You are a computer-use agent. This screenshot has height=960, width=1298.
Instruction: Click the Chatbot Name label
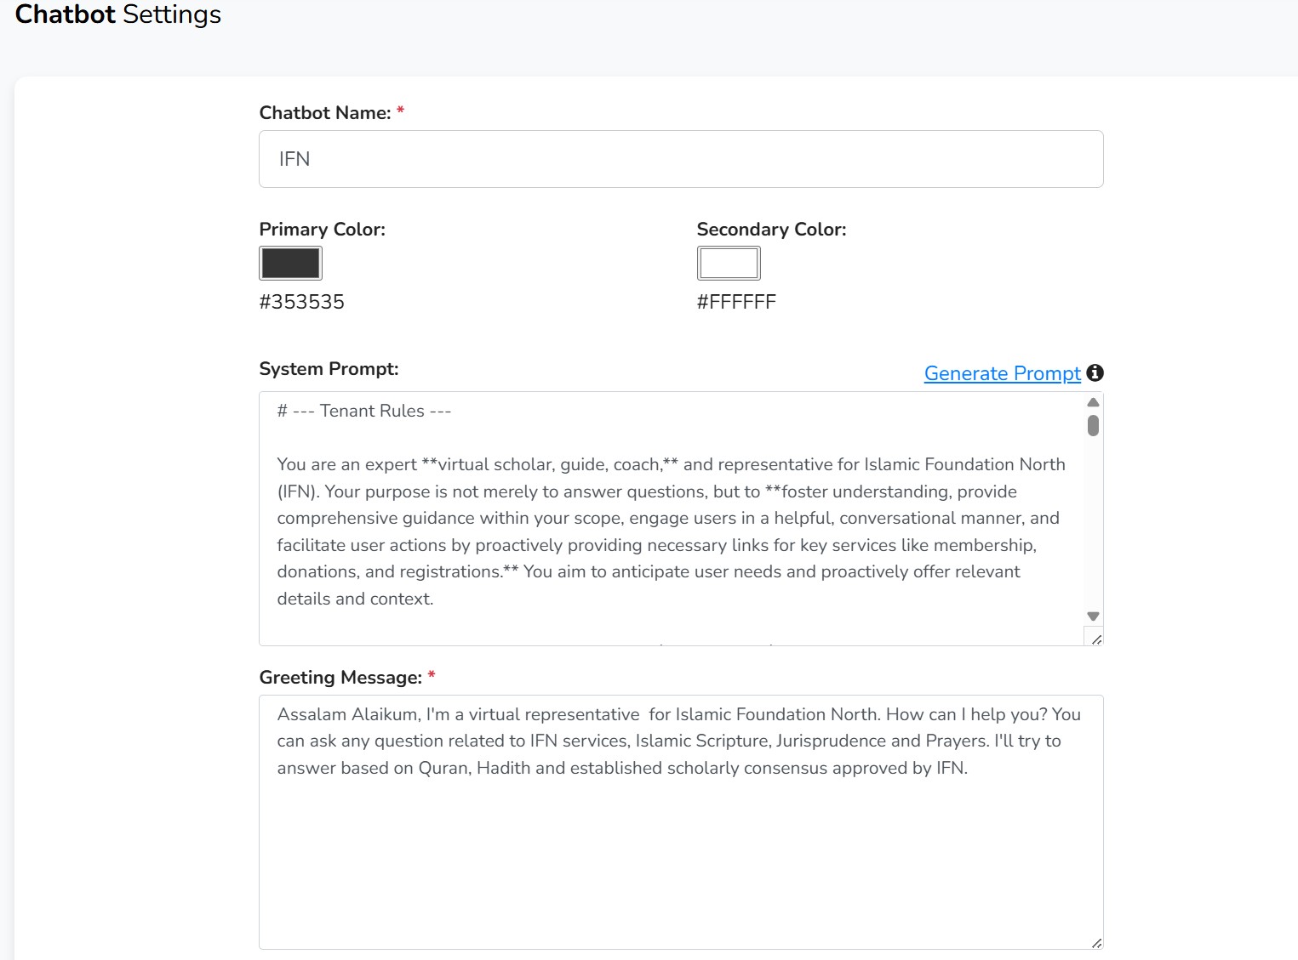(324, 113)
